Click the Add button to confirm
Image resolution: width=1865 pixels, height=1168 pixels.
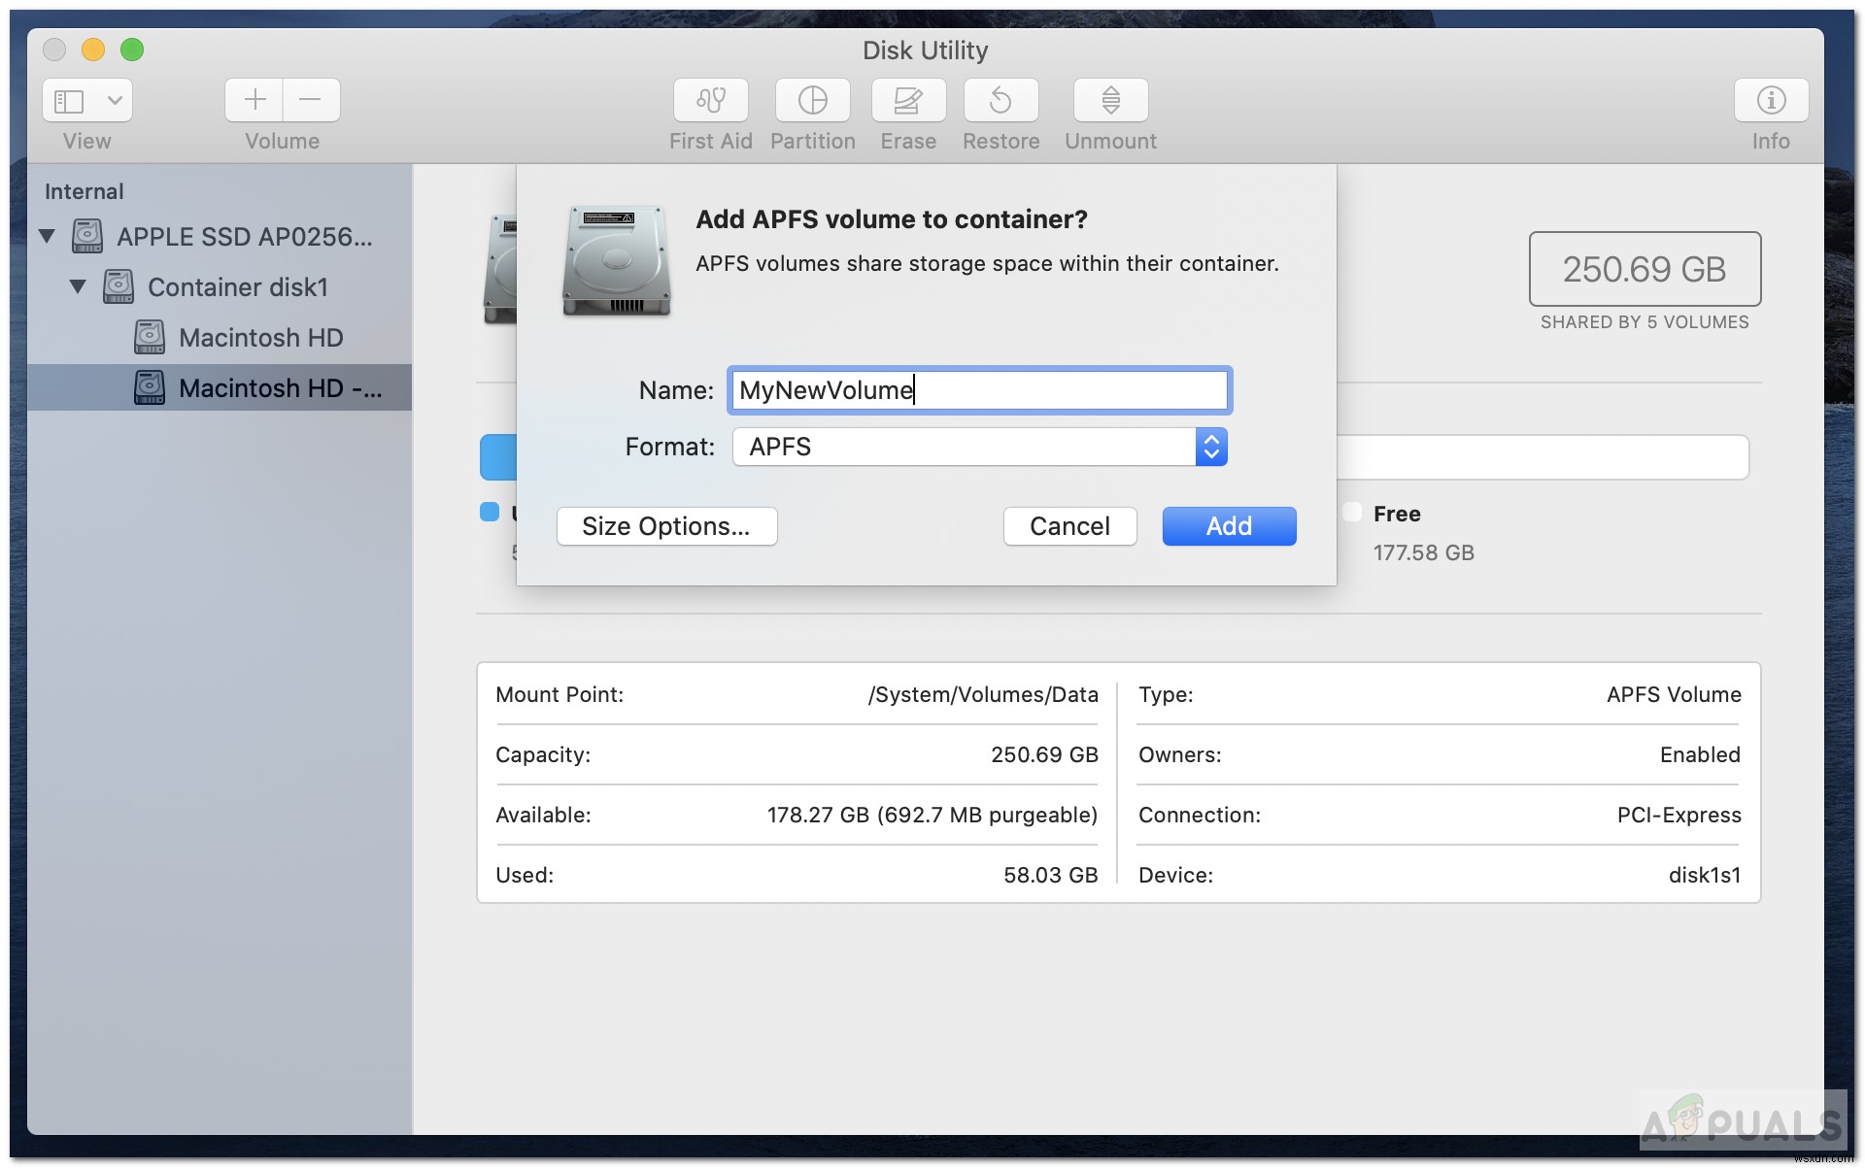(1227, 525)
